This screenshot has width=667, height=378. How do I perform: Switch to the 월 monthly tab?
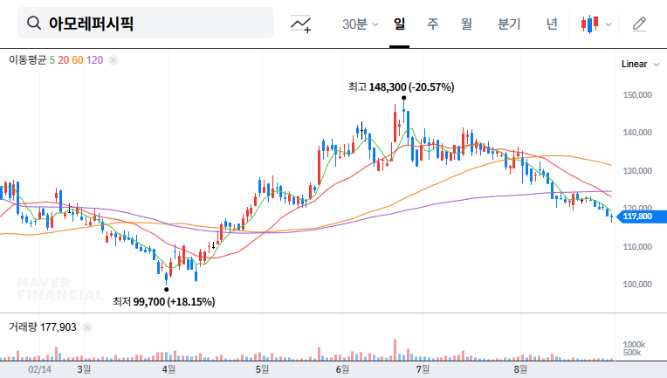point(467,24)
